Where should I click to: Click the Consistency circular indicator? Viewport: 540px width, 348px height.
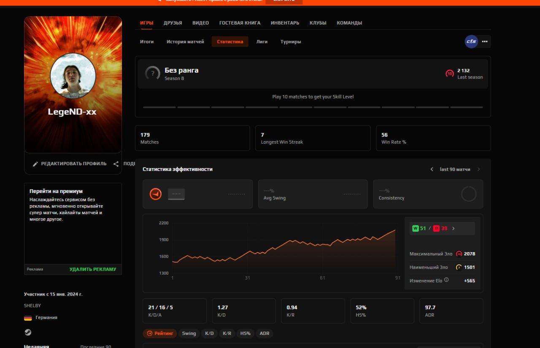(x=469, y=194)
